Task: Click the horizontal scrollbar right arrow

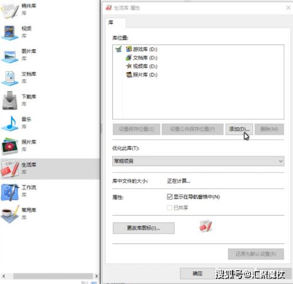Action: pos(96,276)
